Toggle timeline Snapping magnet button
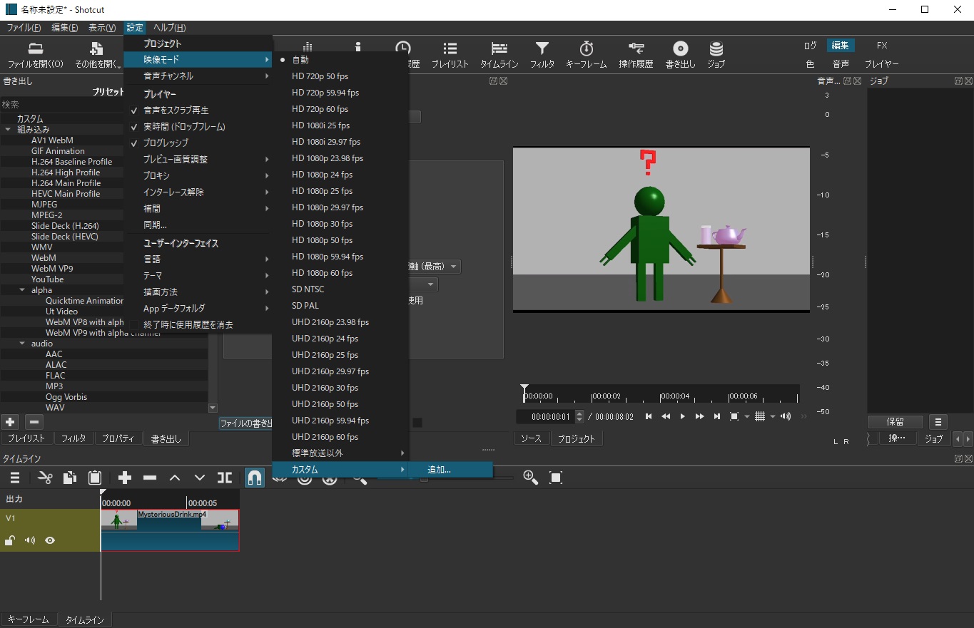Viewport: 974px width, 628px height. (x=254, y=478)
